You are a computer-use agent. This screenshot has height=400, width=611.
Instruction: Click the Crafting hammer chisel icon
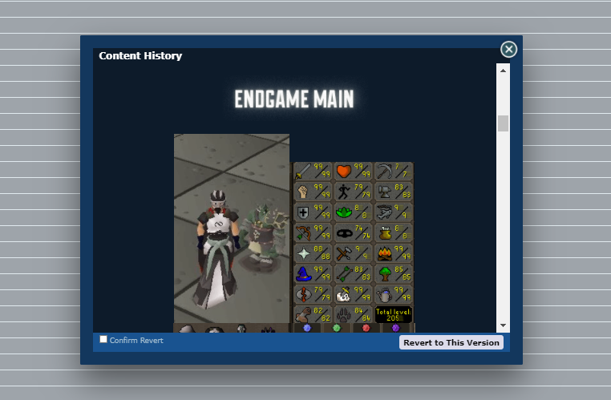pos(344,253)
